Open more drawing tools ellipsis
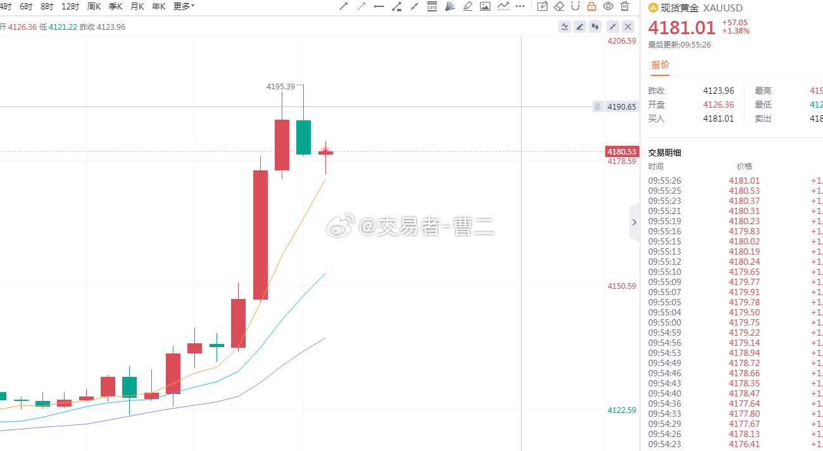Screen dimensions: 823x451 pyautogui.click(x=520, y=6)
